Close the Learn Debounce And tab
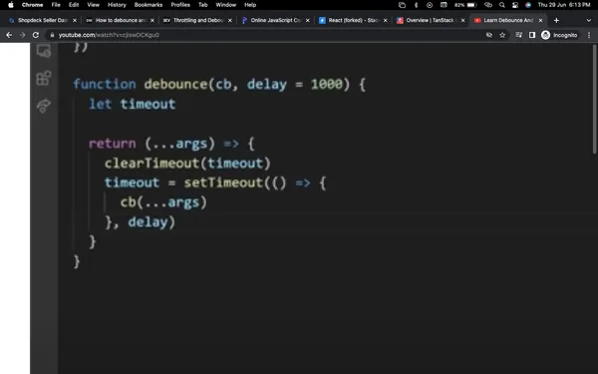Image resolution: width=598 pixels, height=374 pixels. (x=540, y=21)
